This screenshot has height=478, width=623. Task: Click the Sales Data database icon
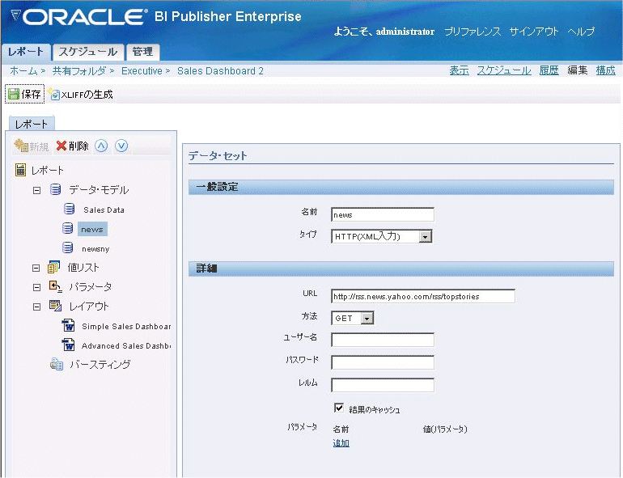pos(69,209)
